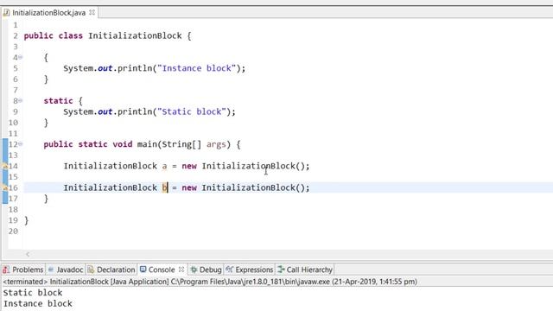Image resolution: width=553 pixels, height=311 pixels.
Task: Click the console output "Instance block"
Action: (38, 303)
